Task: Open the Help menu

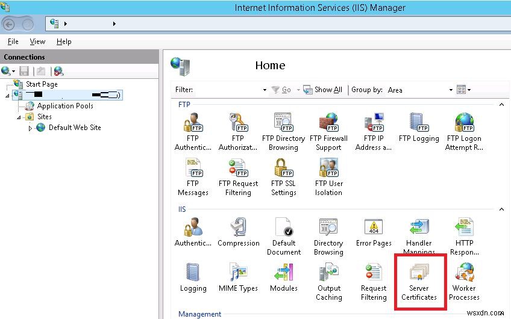Action: click(64, 42)
